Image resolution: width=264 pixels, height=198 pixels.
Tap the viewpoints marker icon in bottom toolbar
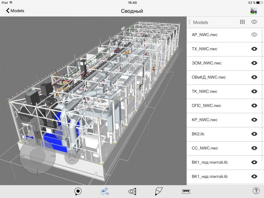point(78,191)
